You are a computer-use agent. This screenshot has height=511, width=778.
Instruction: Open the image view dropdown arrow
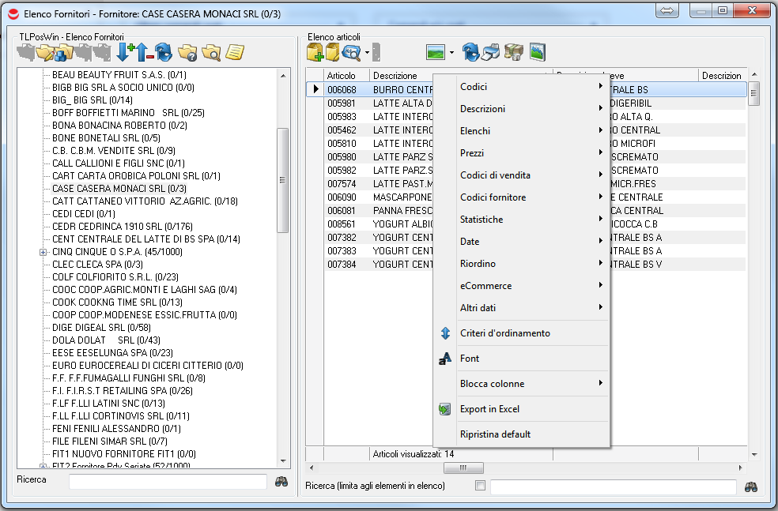pos(451,54)
